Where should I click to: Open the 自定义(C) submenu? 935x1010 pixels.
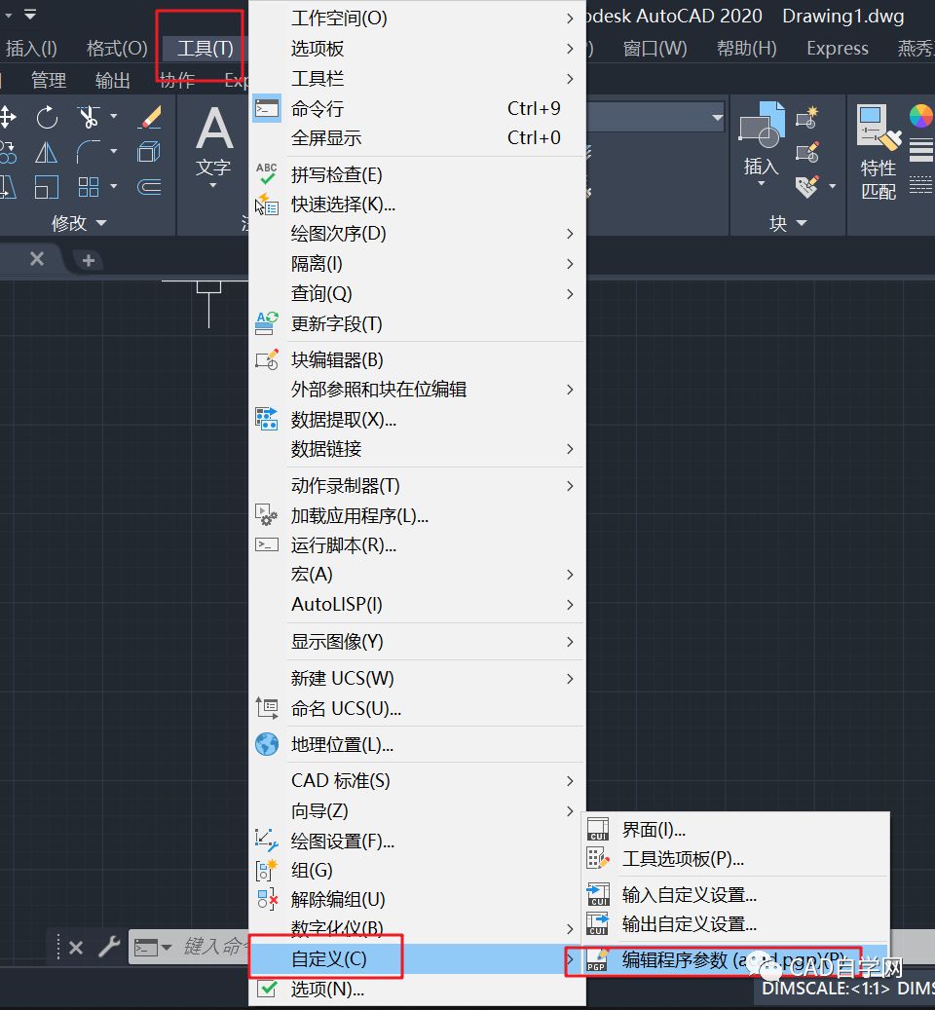tap(417, 959)
